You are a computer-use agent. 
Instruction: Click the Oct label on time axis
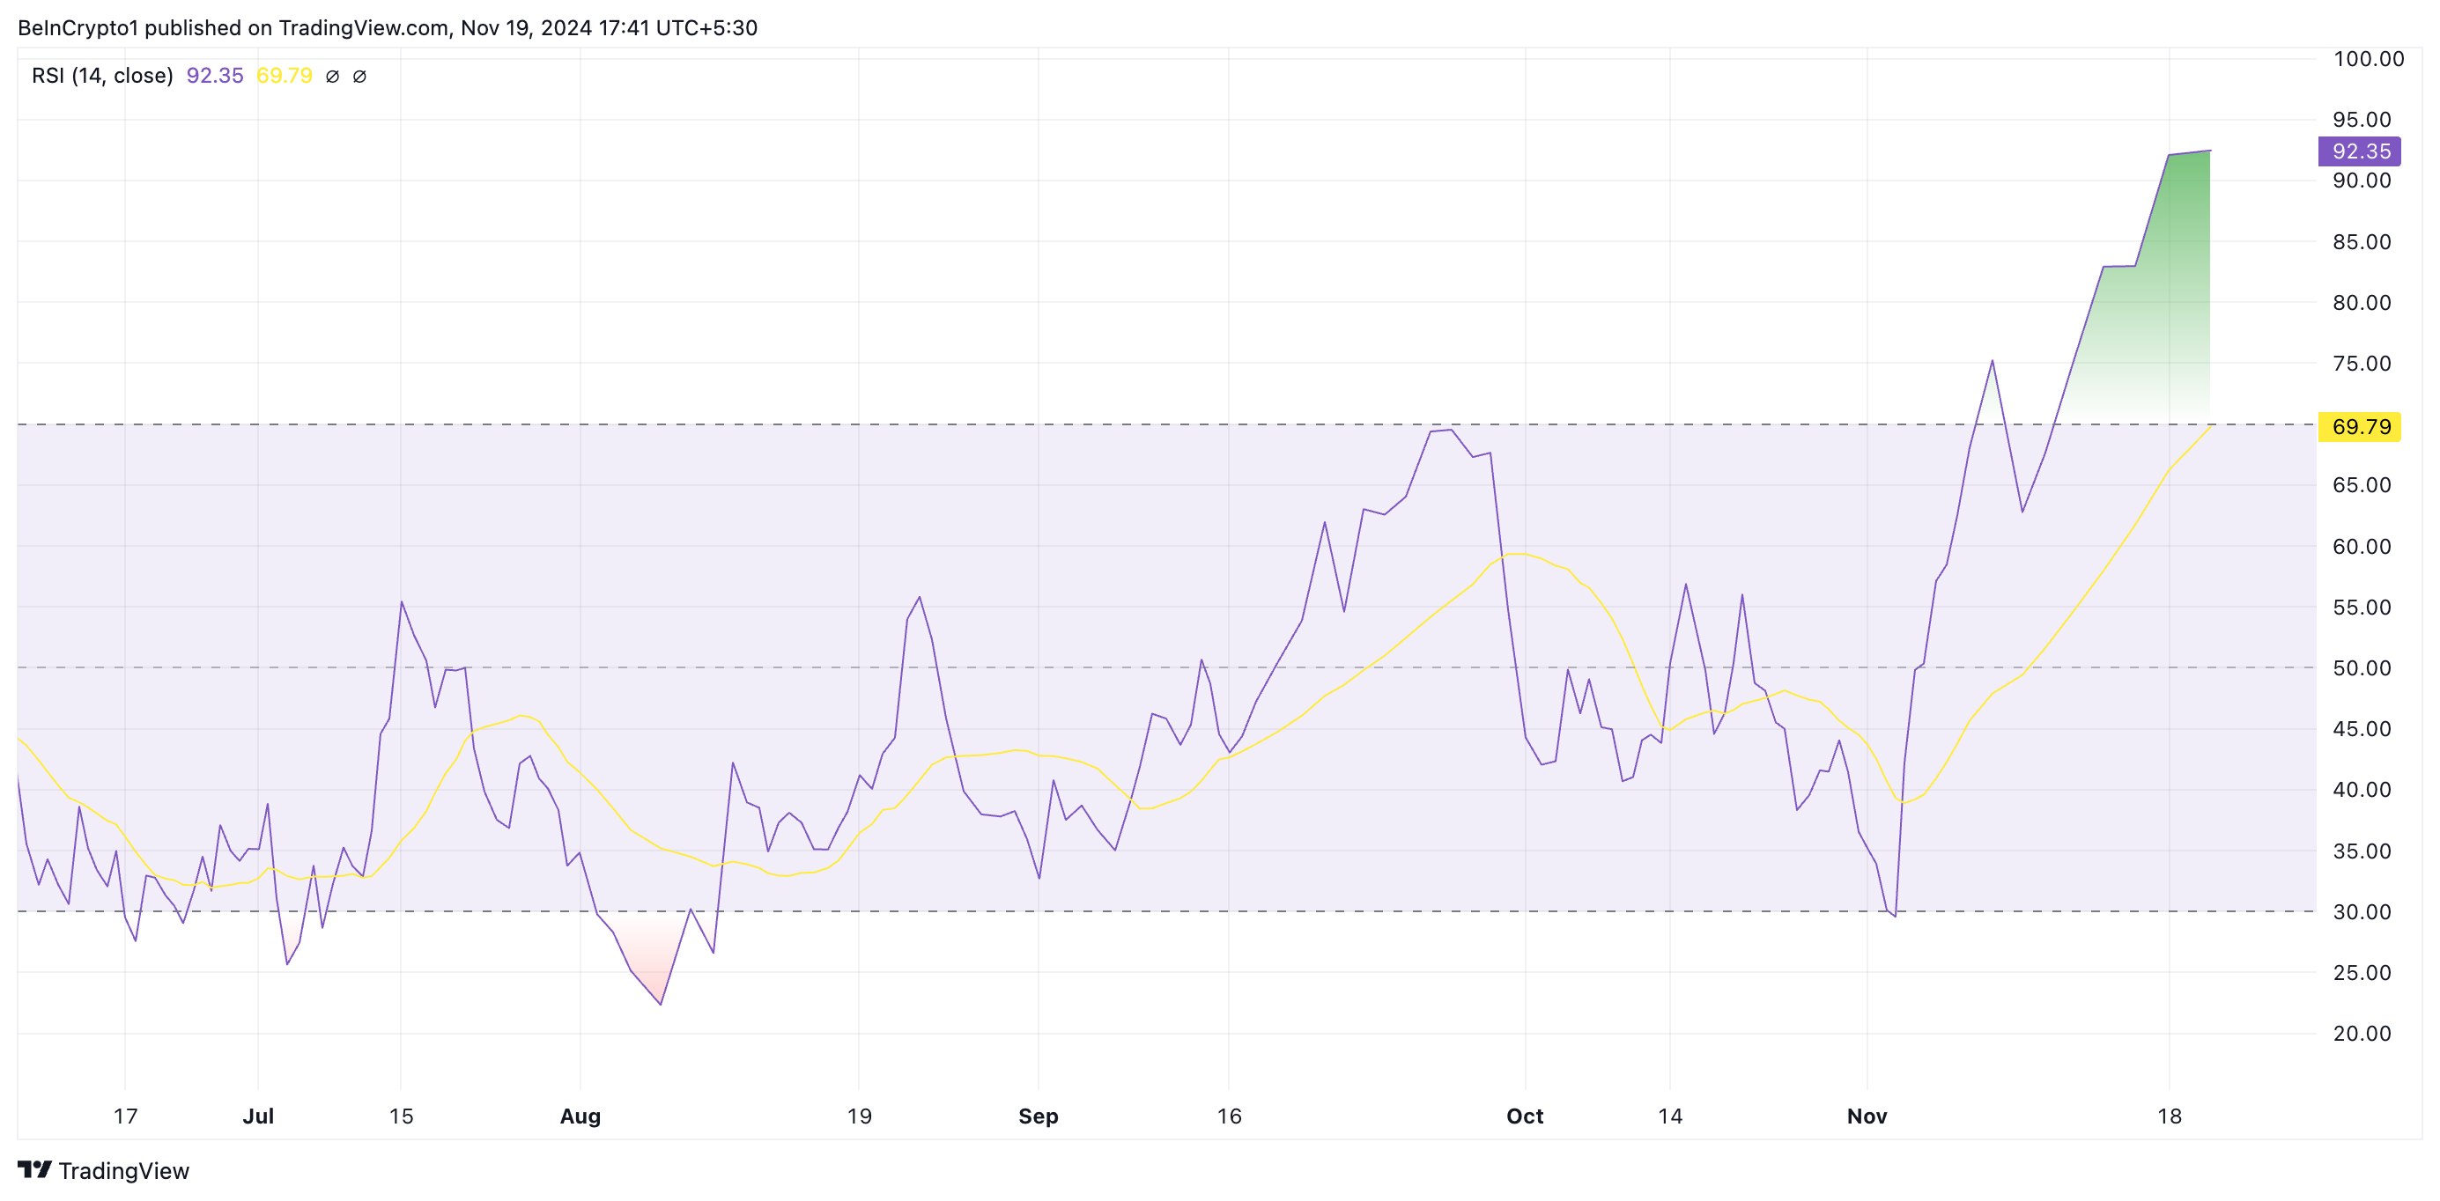point(1524,1116)
